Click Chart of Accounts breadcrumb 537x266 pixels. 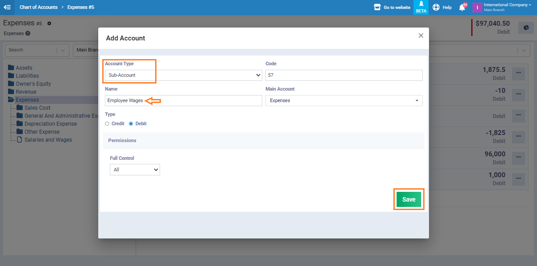click(x=39, y=7)
